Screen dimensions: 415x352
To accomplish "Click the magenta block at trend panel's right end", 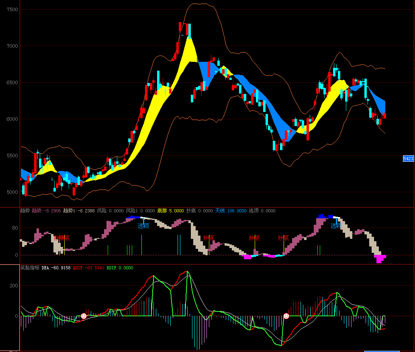I will pos(380,258).
